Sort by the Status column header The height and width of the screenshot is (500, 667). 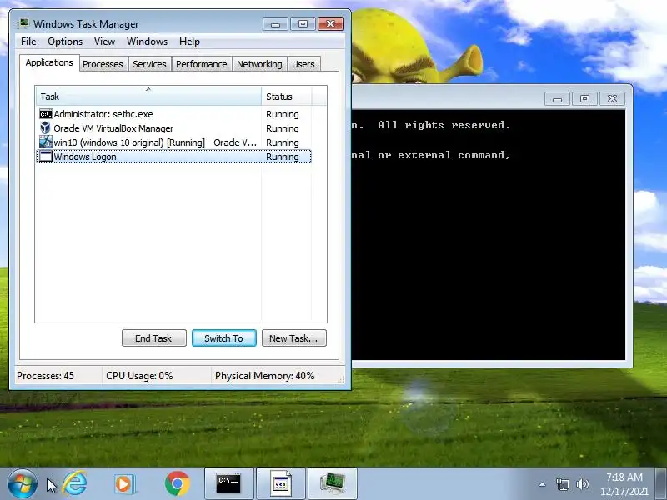point(287,97)
